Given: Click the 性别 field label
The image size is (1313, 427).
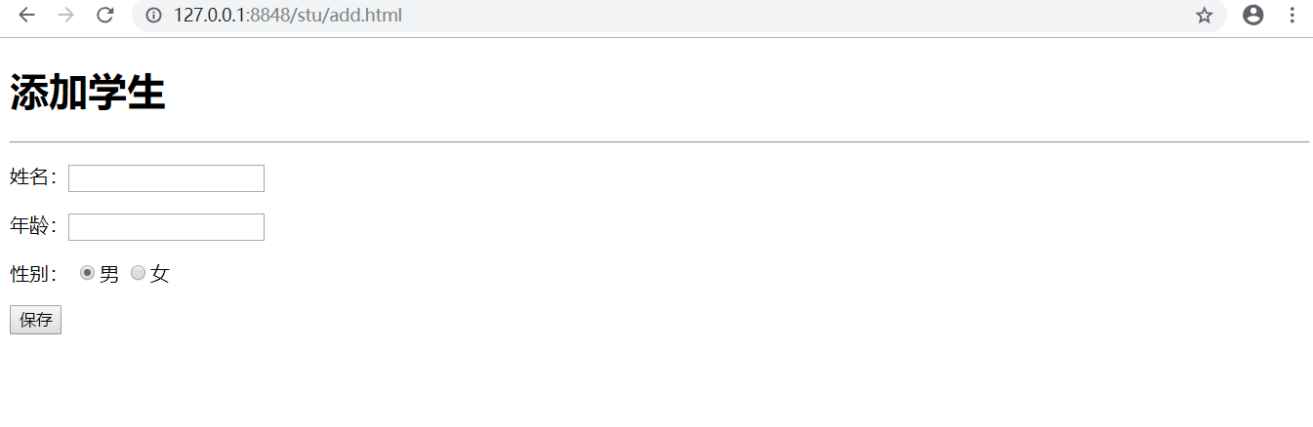Looking at the screenshot, I should point(32,275).
